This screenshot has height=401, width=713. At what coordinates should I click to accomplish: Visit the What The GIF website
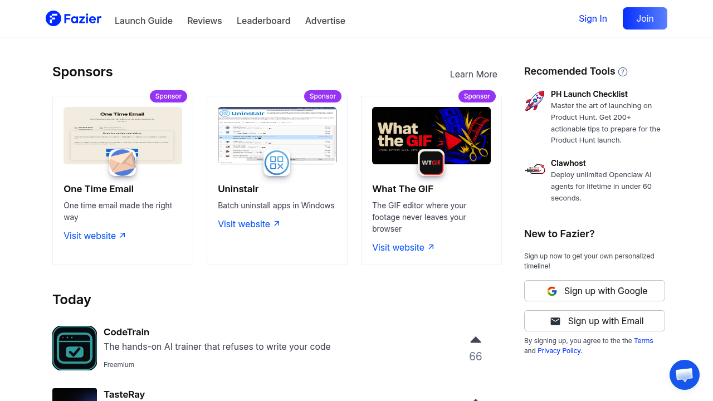403,247
